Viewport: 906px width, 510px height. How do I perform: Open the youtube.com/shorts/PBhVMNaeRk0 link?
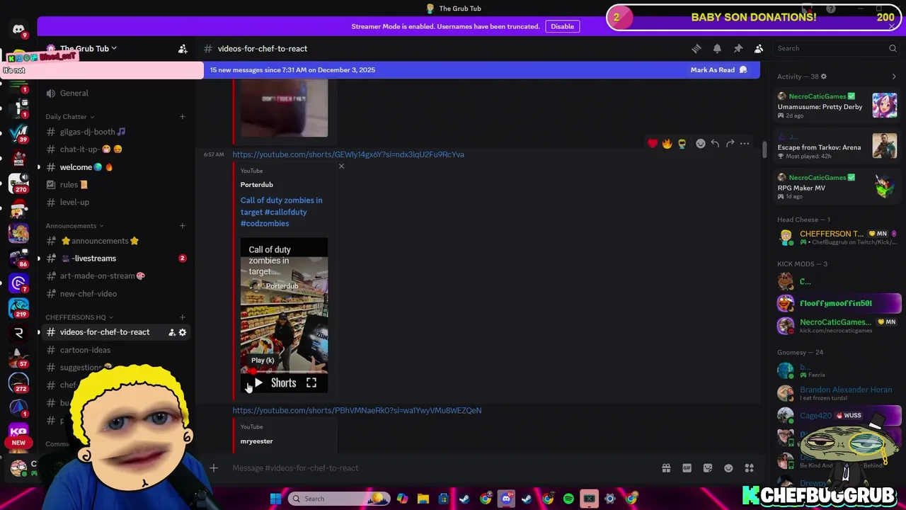(357, 411)
